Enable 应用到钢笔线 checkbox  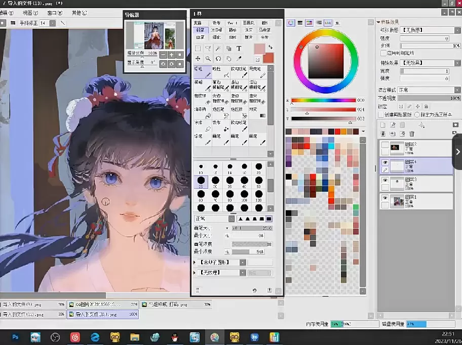point(383,53)
